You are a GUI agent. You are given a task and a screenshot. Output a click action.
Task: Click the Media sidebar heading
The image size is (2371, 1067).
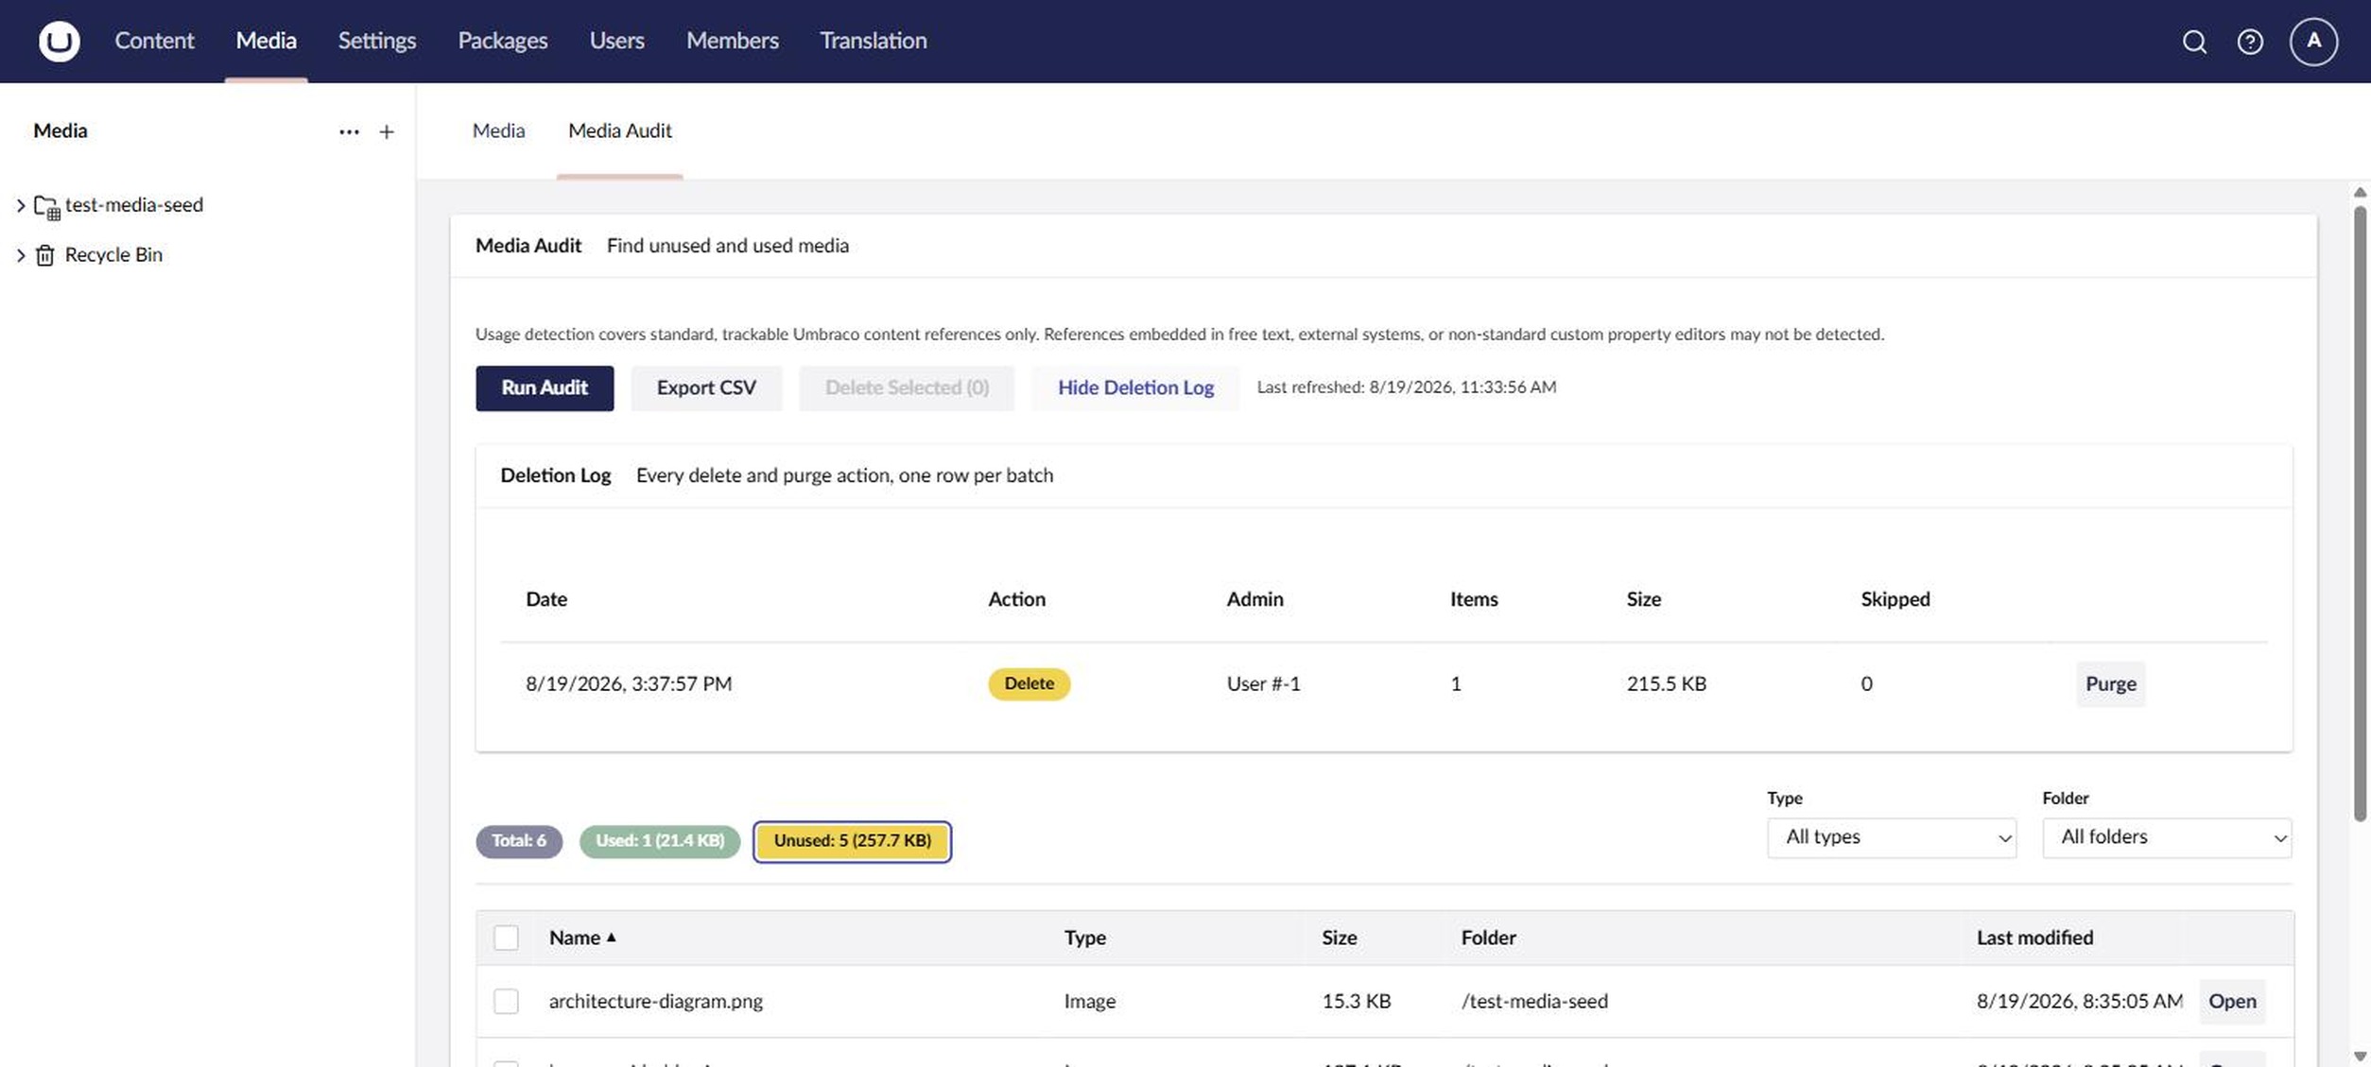click(x=61, y=130)
